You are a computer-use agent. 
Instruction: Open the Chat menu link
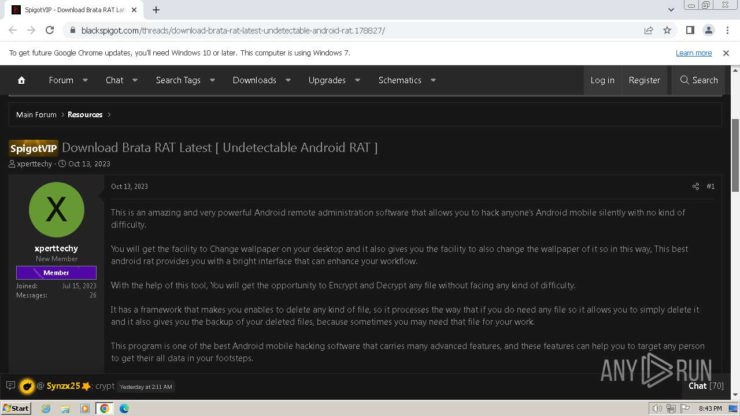pos(114,80)
